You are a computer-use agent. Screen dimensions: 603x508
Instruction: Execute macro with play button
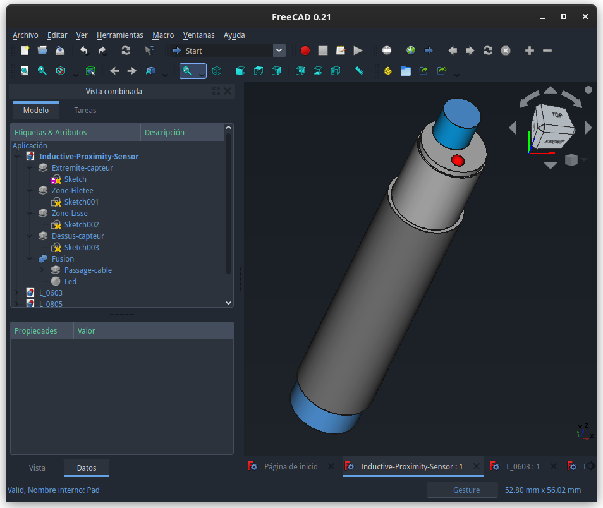click(358, 51)
